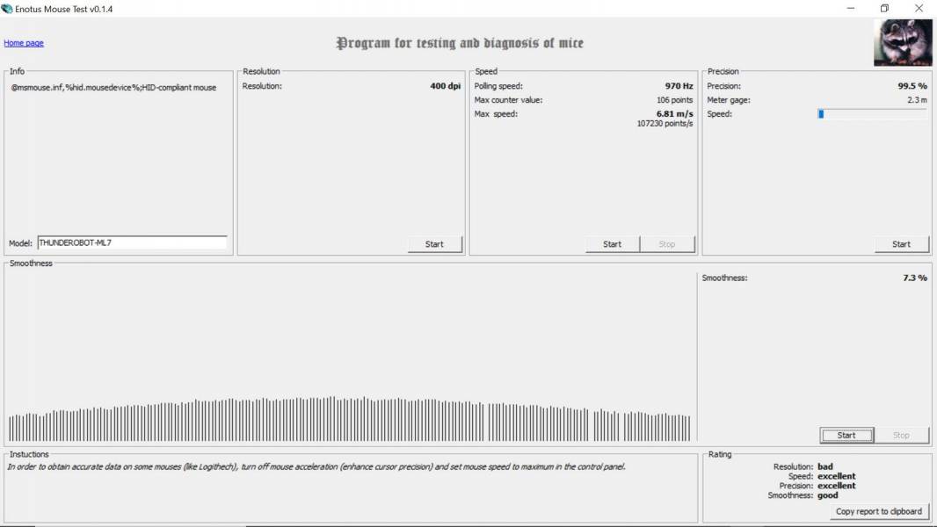This screenshot has width=937, height=527.
Task: Click the Precision rating 'excellent'
Action: (837, 486)
